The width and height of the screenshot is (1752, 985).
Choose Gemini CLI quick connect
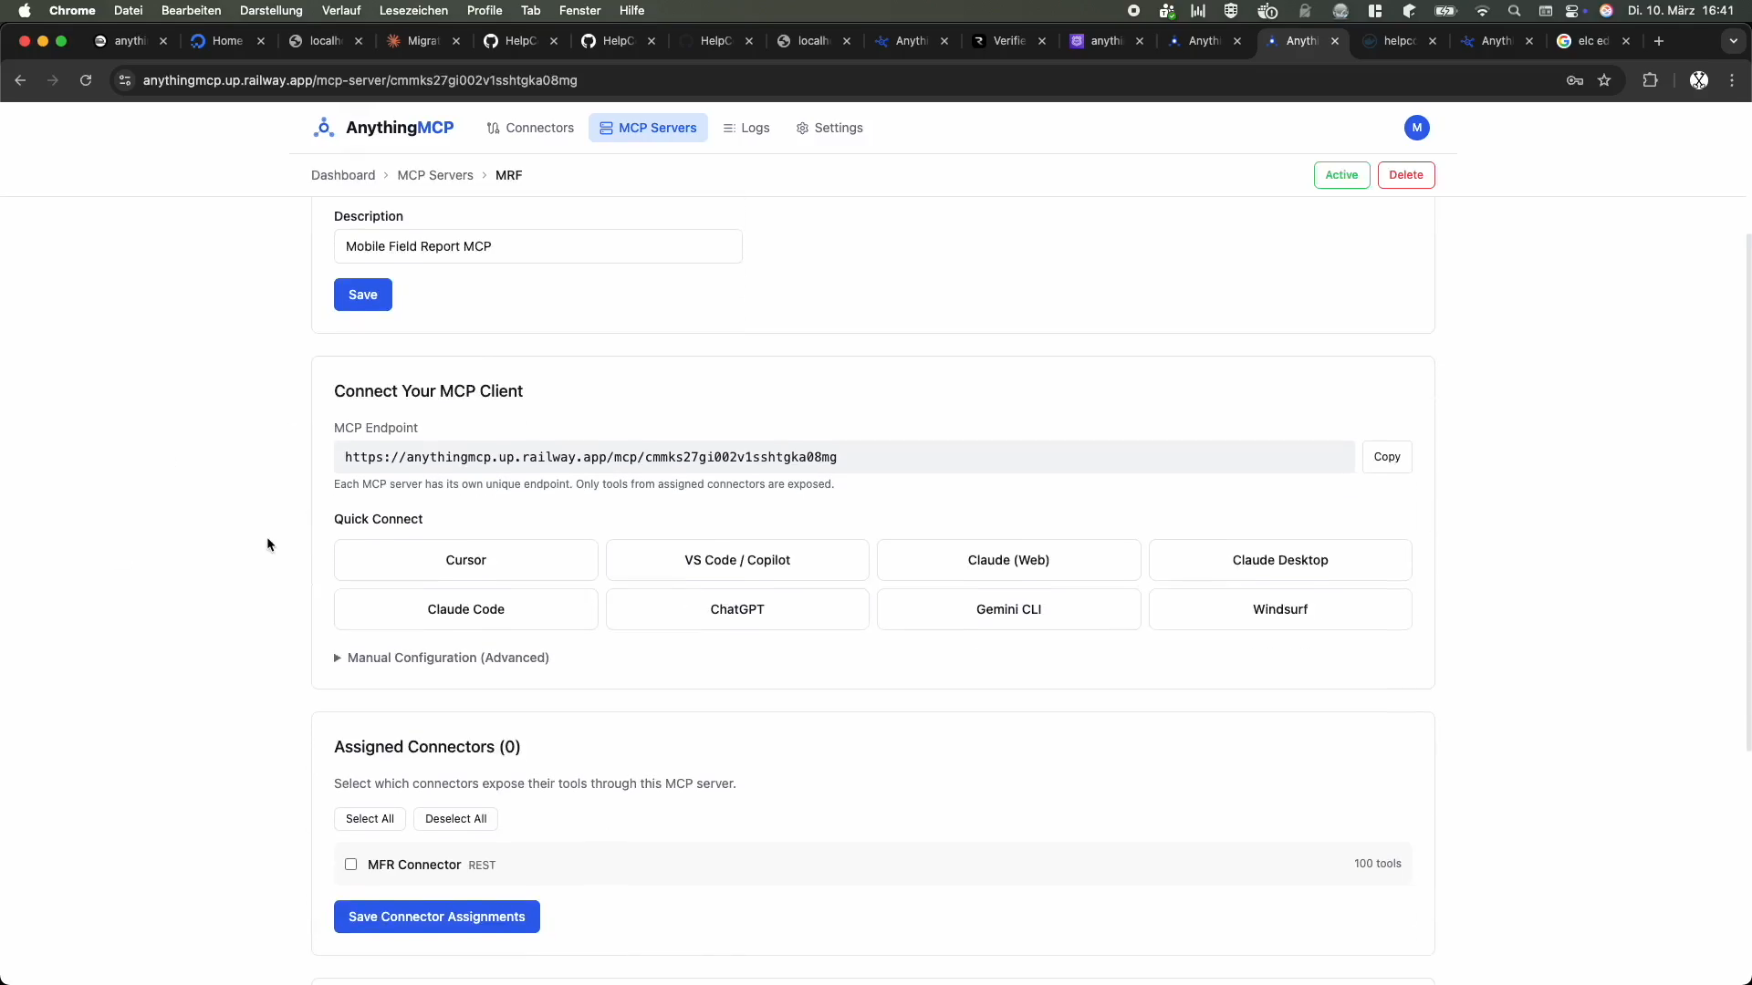[x=1008, y=609]
